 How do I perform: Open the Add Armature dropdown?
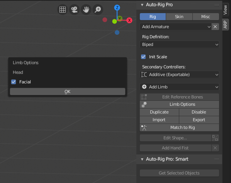pyautogui.click(x=176, y=27)
